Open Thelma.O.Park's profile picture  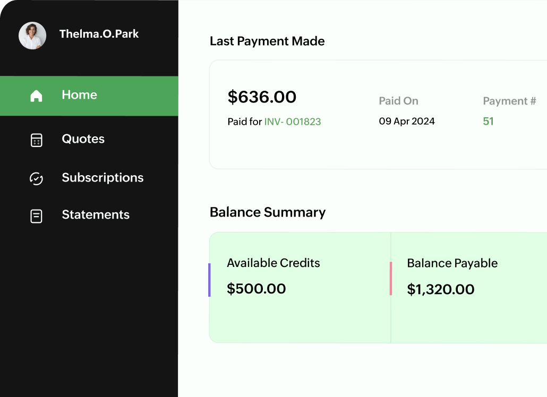point(32,36)
